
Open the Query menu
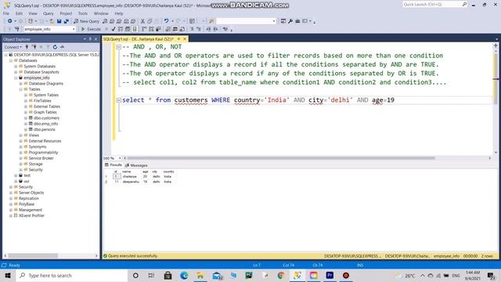[49, 13]
